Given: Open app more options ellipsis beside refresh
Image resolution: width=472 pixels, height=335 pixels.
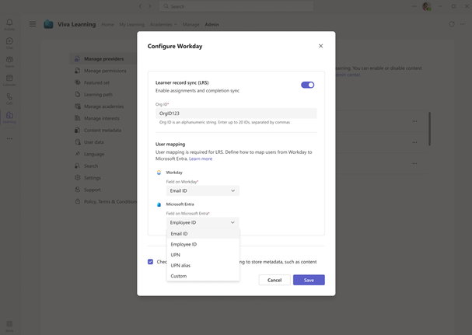Looking at the screenshot, I should click(x=462, y=24).
